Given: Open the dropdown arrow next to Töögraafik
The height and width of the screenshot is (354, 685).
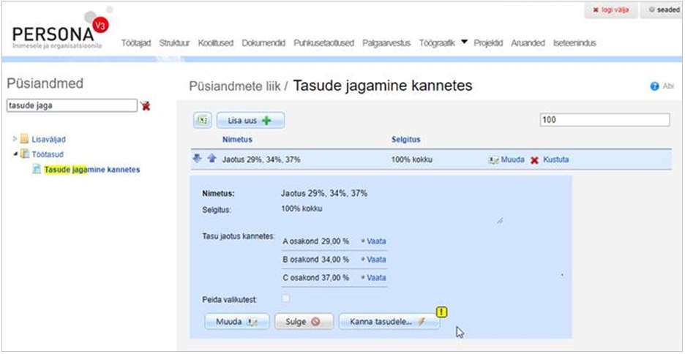Looking at the screenshot, I should click(x=464, y=42).
